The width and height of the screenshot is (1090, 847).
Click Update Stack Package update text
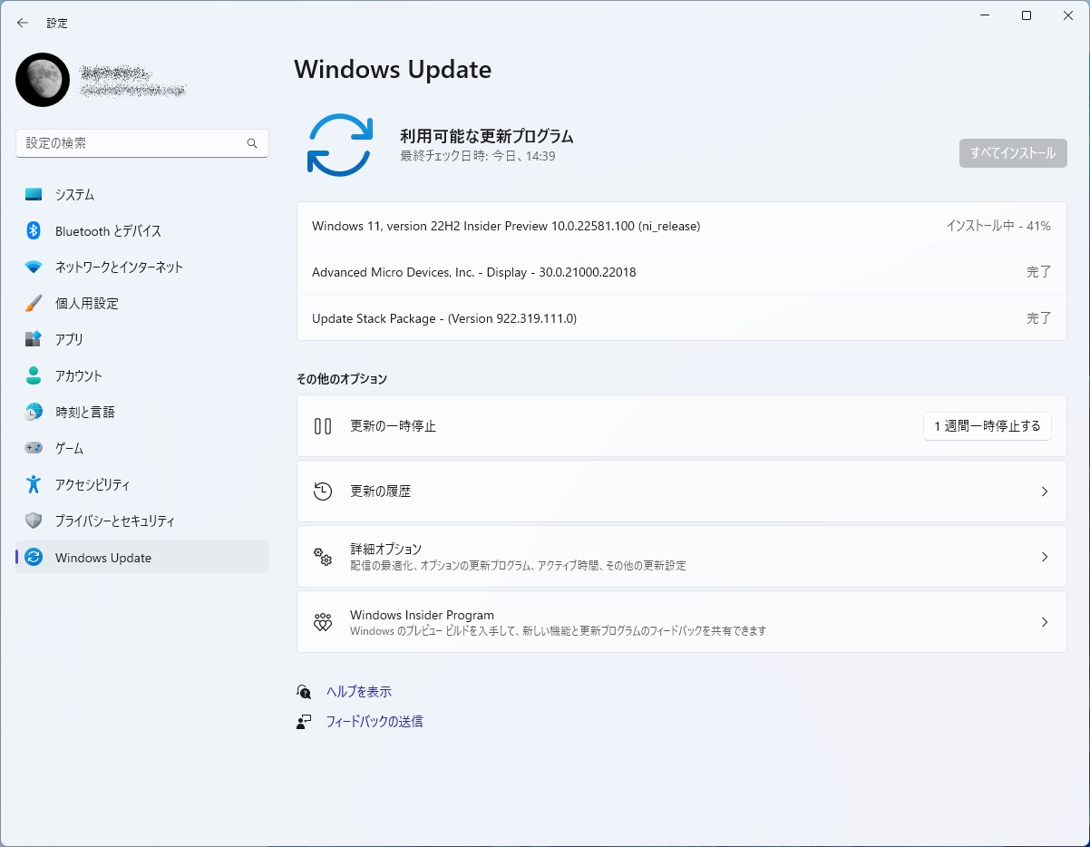[444, 318]
